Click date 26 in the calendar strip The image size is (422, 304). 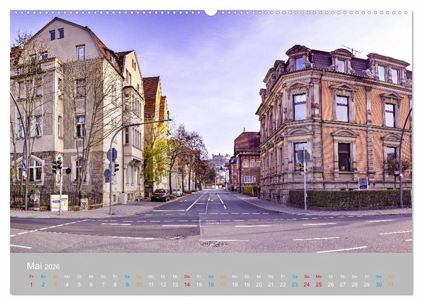(331, 285)
